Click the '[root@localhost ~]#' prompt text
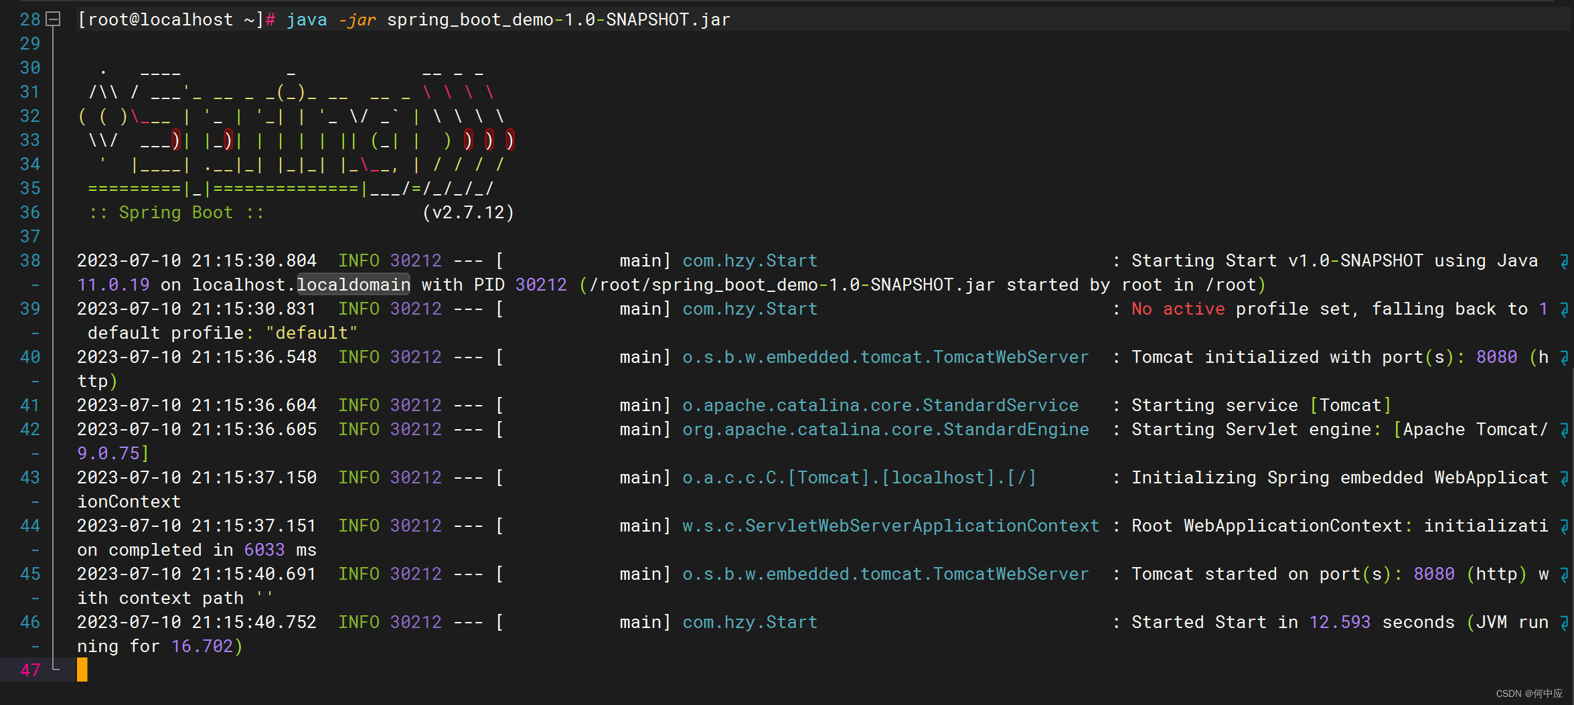Image resolution: width=1574 pixels, height=705 pixels. coord(176,19)
